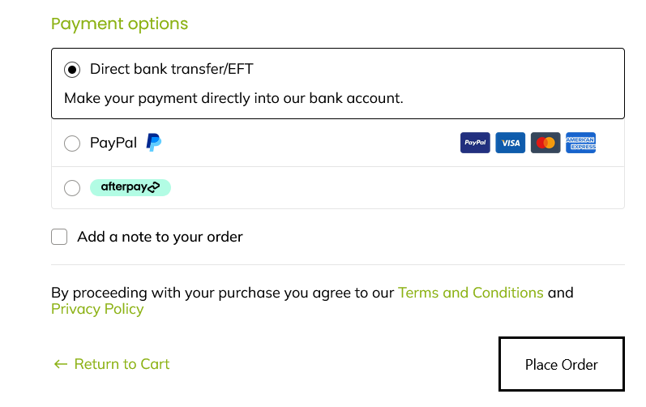
Task: Click the 'Payment options' heading
Action: click(119, 24)
